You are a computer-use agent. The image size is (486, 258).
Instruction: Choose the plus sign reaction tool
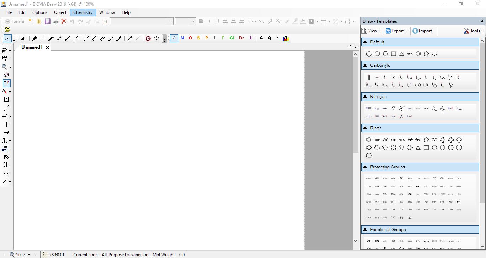6,124
